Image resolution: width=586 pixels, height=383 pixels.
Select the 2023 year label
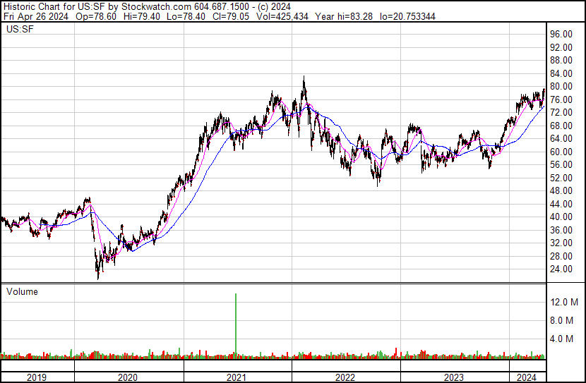click(x=454, y=377)
